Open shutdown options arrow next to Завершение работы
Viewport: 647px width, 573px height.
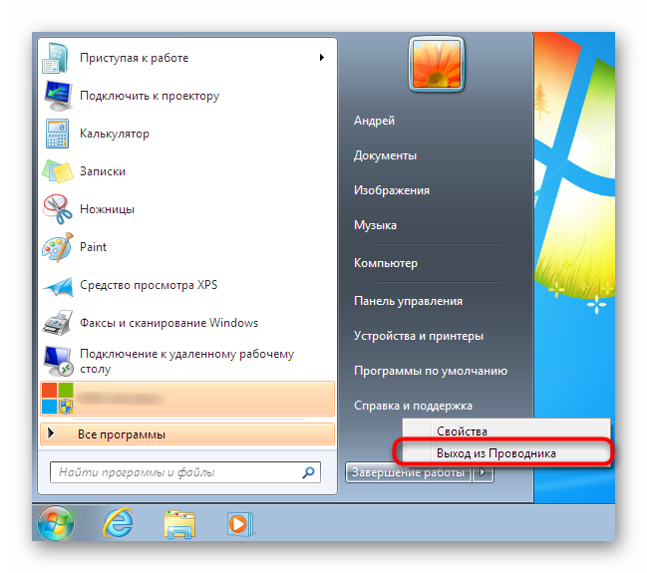click(x=483, y=472)
